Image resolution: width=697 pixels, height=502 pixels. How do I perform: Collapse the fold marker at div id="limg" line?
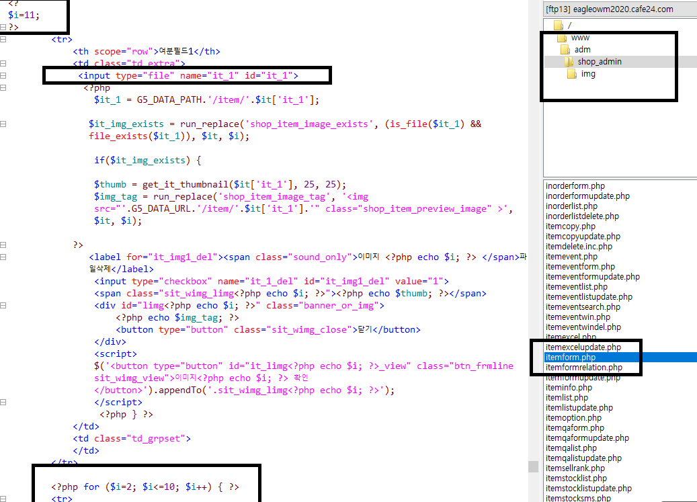[x=3, y=305]
